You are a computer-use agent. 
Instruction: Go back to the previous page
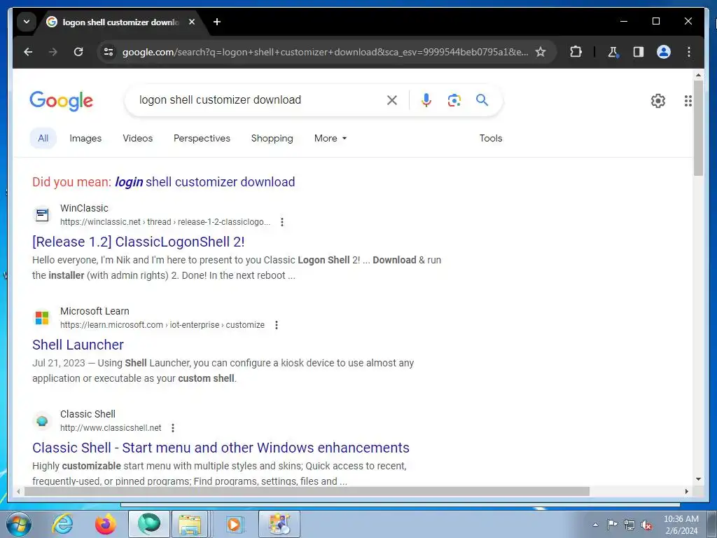pyautogui.click(x=28, y=52)
